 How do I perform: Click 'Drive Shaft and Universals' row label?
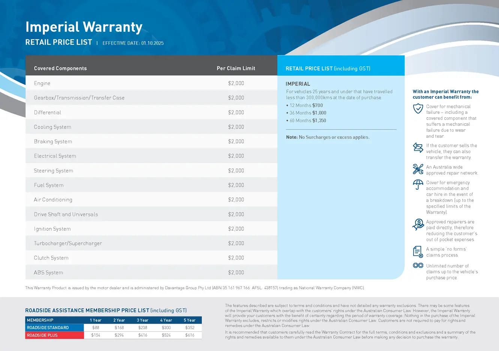tap(66, 214)
